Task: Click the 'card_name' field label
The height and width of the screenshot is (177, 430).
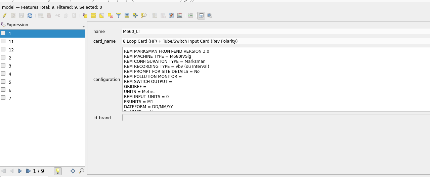Action: click(104, 41)
